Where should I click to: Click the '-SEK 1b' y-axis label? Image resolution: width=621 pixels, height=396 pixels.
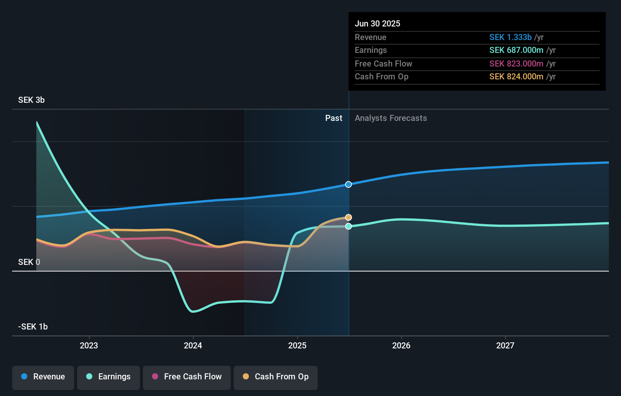coord(33,326)
